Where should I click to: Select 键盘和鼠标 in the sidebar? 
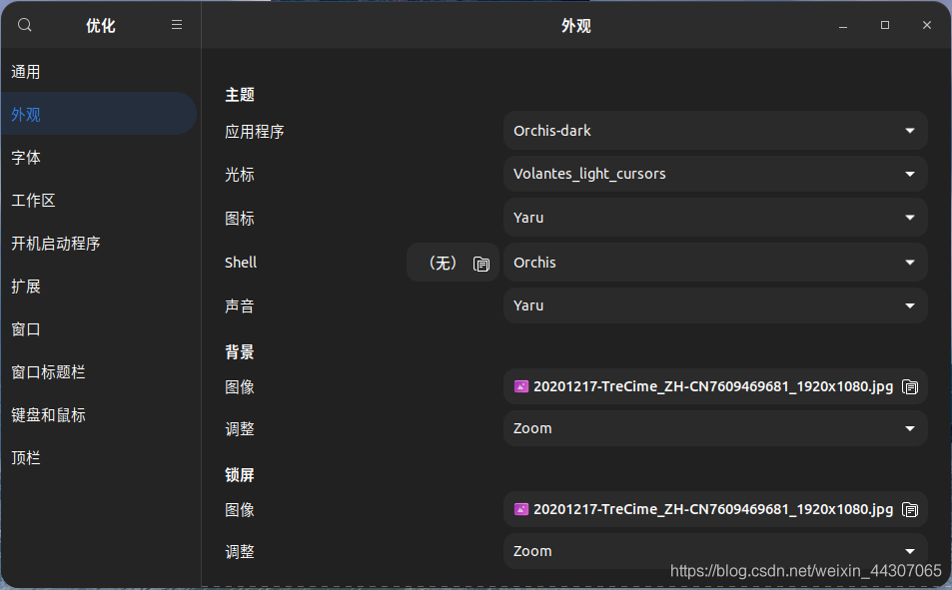pos(99,415)
